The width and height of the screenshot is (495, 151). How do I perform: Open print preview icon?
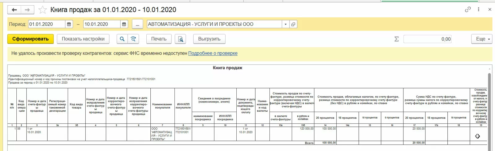pos(180,39)
